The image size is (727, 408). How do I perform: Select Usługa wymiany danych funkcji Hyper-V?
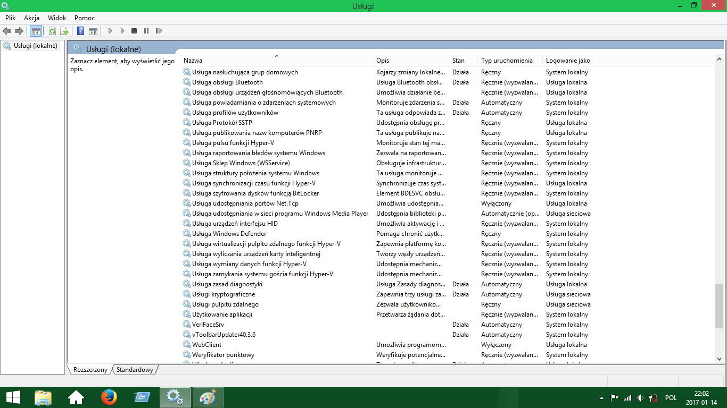391,264
